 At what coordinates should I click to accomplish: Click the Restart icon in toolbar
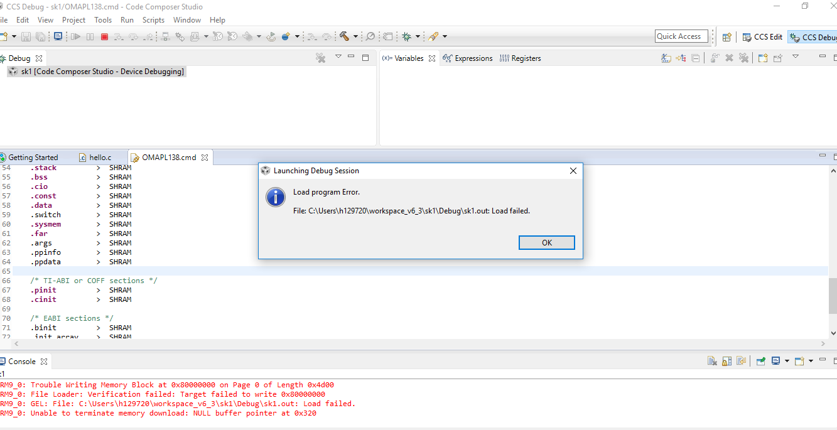(x=271, y=36)
